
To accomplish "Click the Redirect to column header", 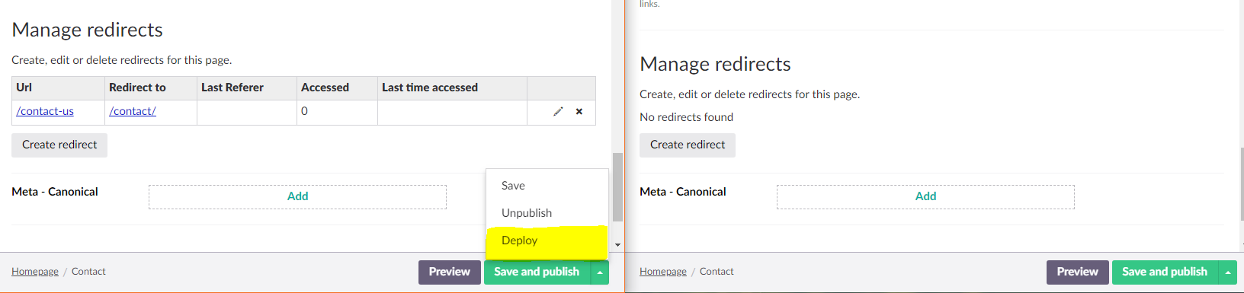I will [x=151, y=88].
